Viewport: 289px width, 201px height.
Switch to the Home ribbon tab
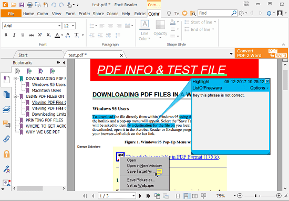(28, 14)
